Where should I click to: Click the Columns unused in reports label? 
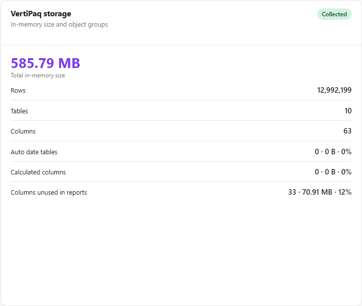click(49, 192)
